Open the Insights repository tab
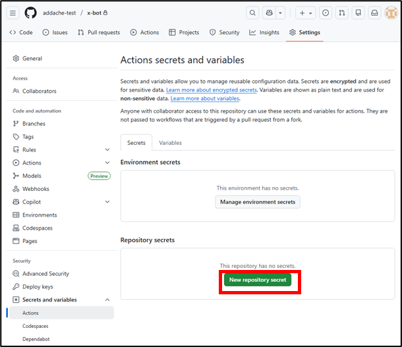The width and height of the screenshot is (402, 347). click(264, 32)
